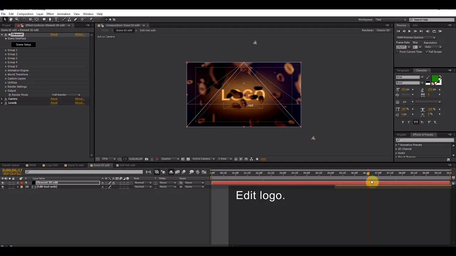Open the Animation menu
This screenshot has height=256, width=456.
(63, 14)
